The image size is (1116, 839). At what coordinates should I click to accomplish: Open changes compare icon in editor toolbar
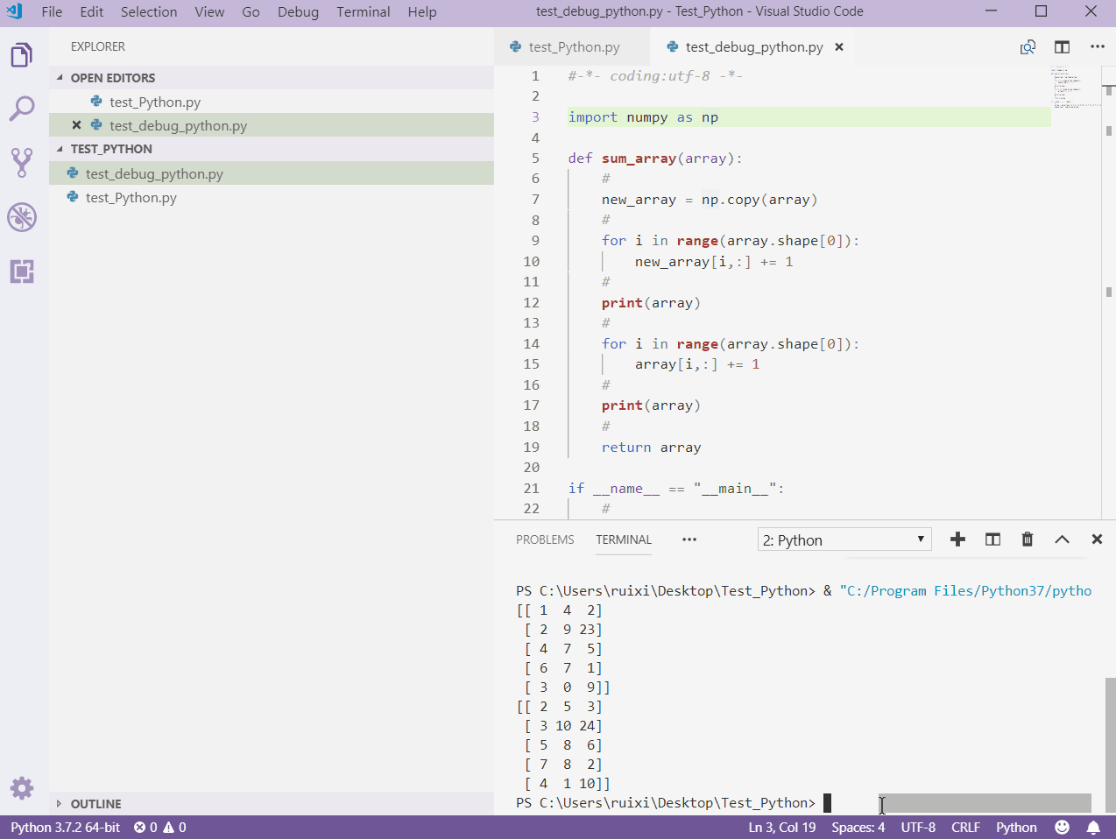1028,47
